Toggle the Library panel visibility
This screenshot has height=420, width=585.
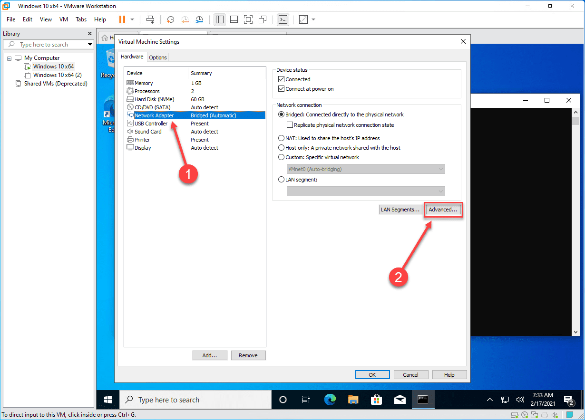pos(220,19)
